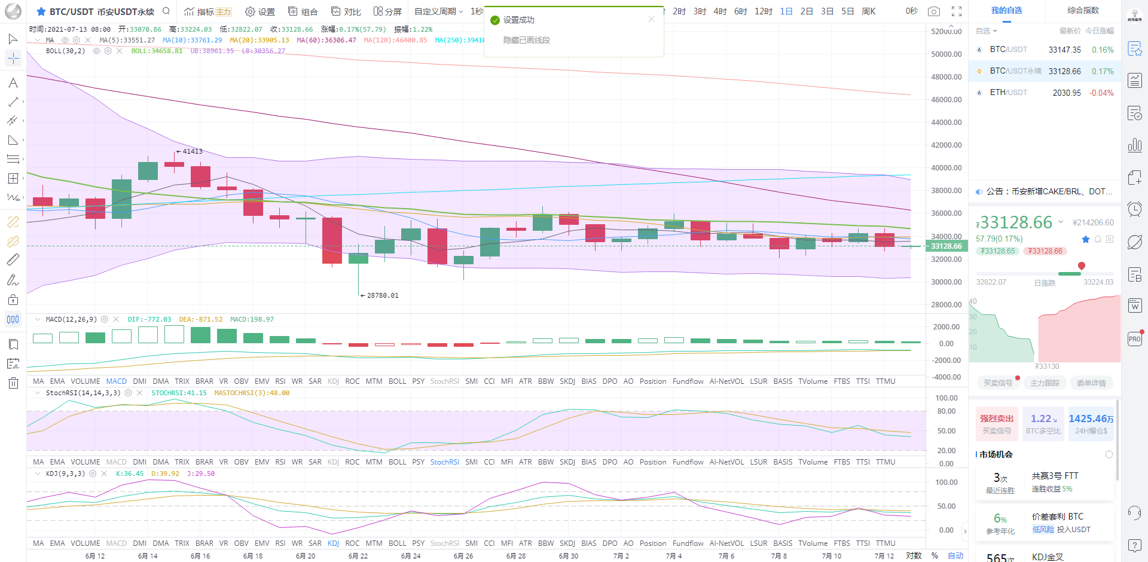
Task: Open the 自选 watchlist filter dropdown
Action: (x=987, y=30)
